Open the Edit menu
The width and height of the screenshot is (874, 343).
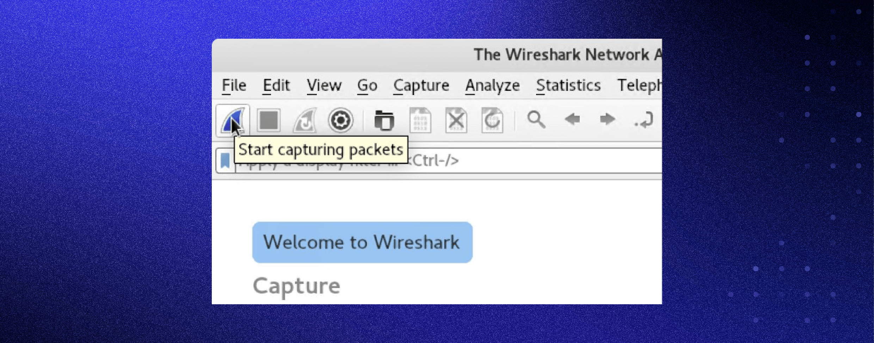[x=276, y=86]
